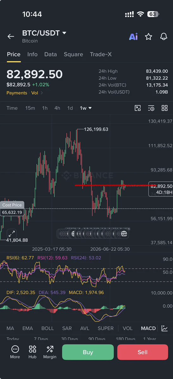Tap the 10:44 status bar clock
Image resolution: width=173 pixels, height=379 pixels.
[32, 14]
